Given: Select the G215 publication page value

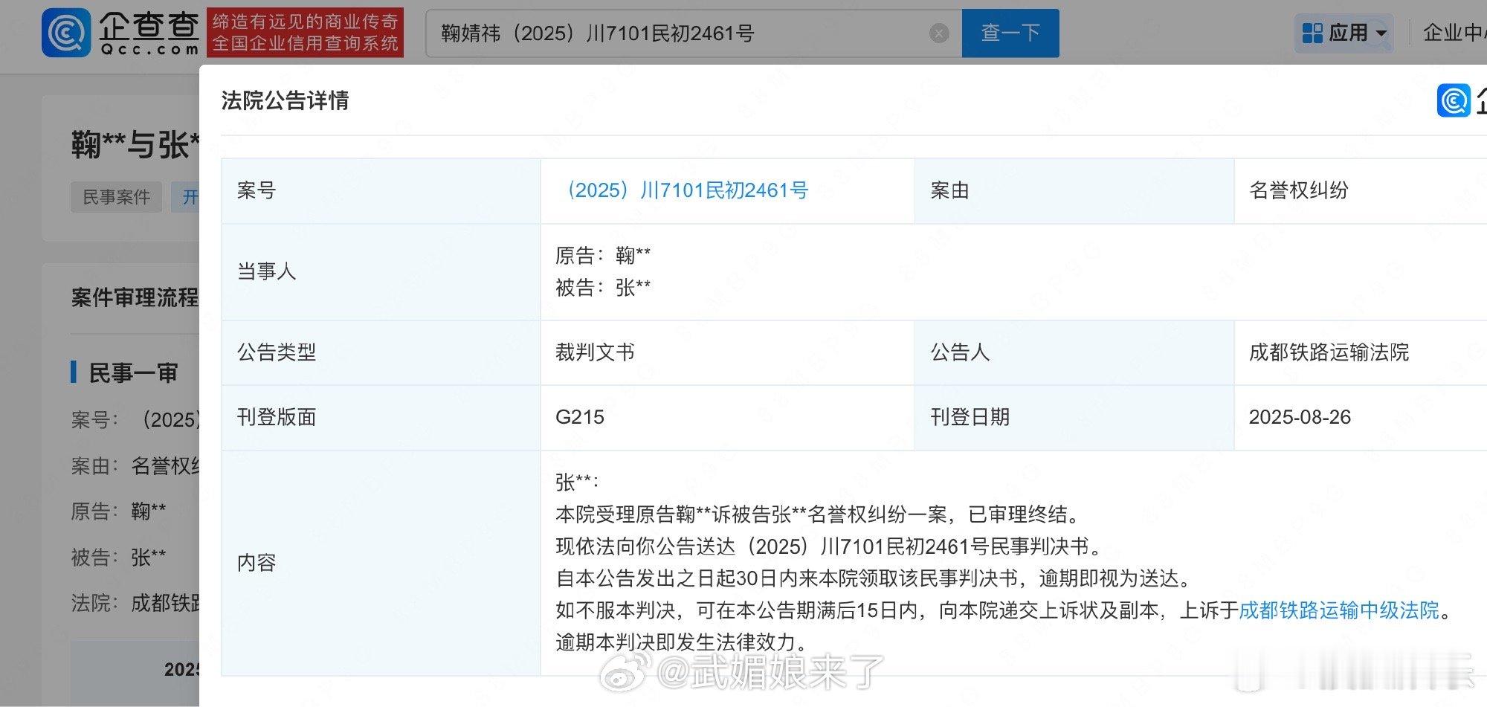Looking at the screenshot, I should pyautogui.click(x=579, y=417).
